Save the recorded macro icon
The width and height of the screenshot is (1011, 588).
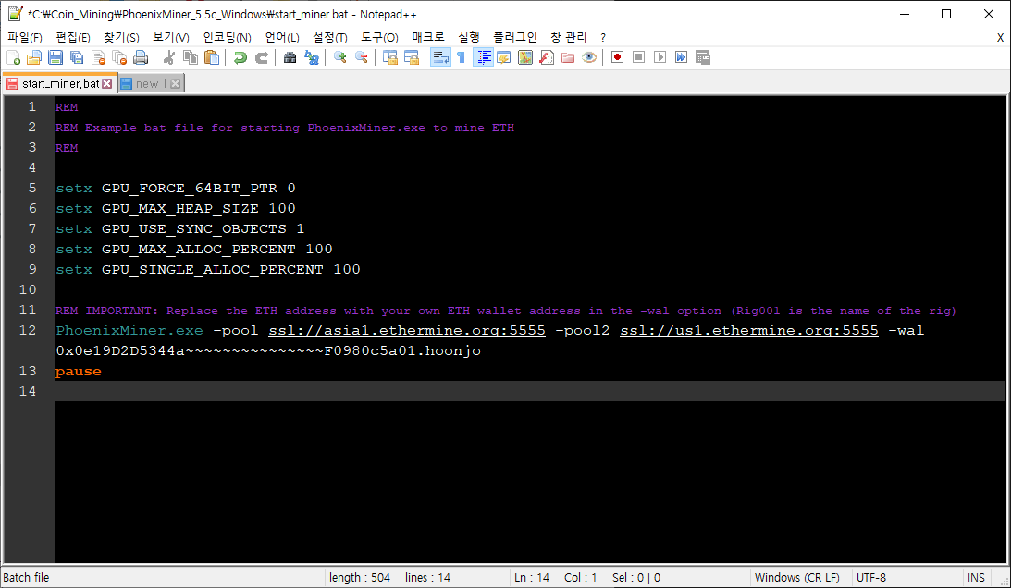coord(702,57)
